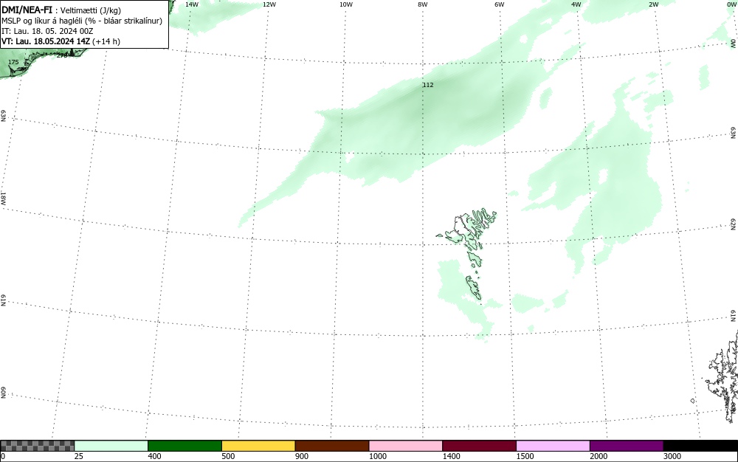738x462 pixels.
Task: Click the black above-3000 legend swatch
Action: point(700,446)
